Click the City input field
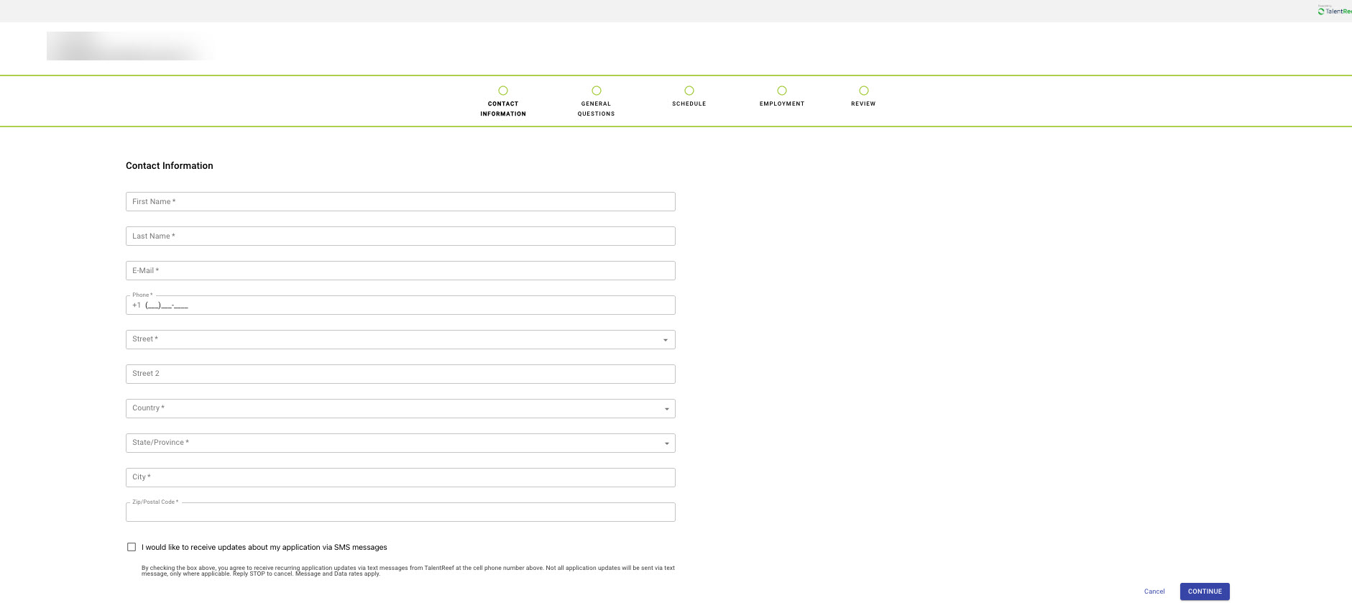The height and width of the screenshot is (603, 1352). click(x=400, y=478)
